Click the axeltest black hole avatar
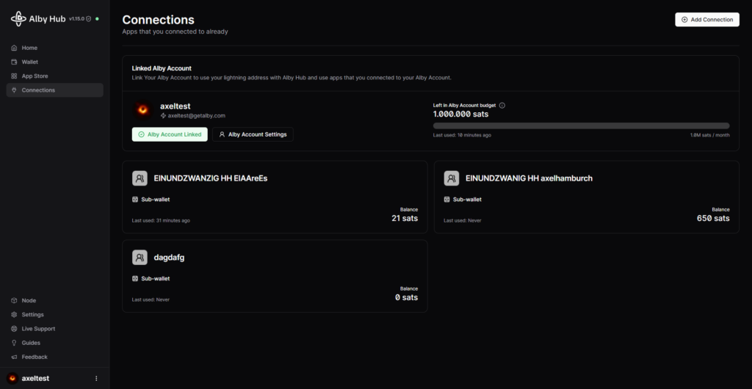The width and height of the screenshot is (752, 389). (x=142, y=110)
